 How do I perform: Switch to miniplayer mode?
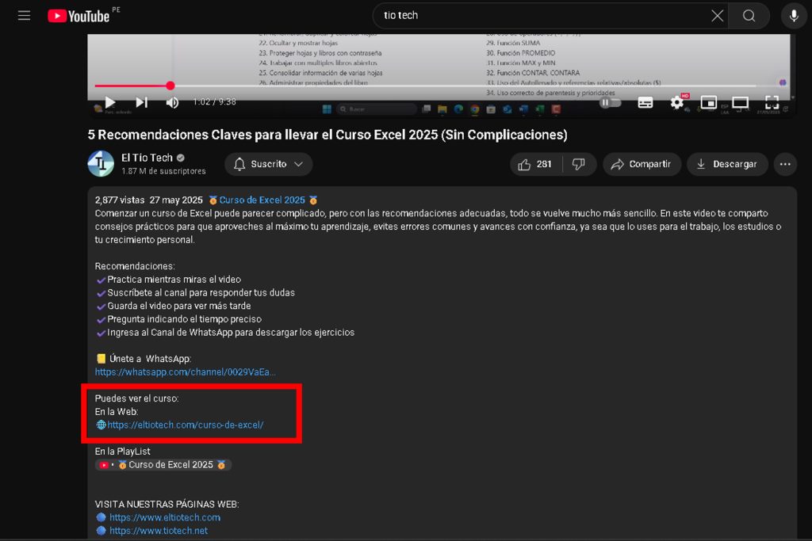pyautogui.click(x=708, y=102)
